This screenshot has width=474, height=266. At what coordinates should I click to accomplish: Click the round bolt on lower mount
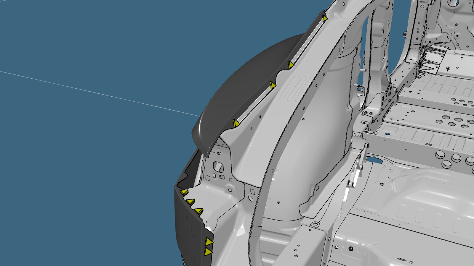tap(316, 224)
